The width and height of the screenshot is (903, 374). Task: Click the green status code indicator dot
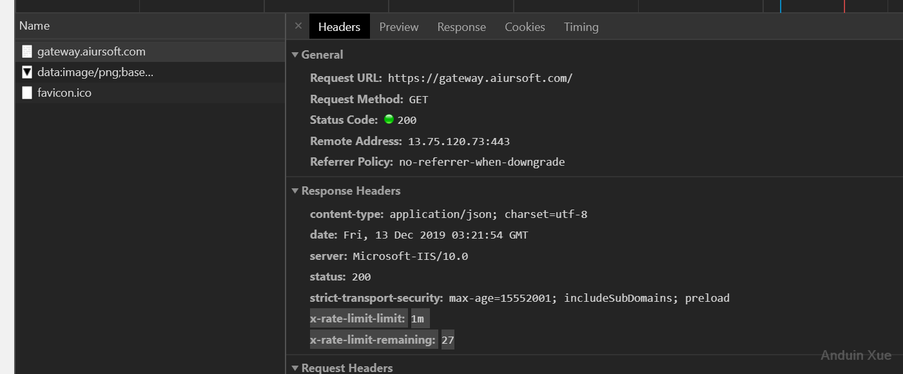pyautogui.click(x=389, y=119)
